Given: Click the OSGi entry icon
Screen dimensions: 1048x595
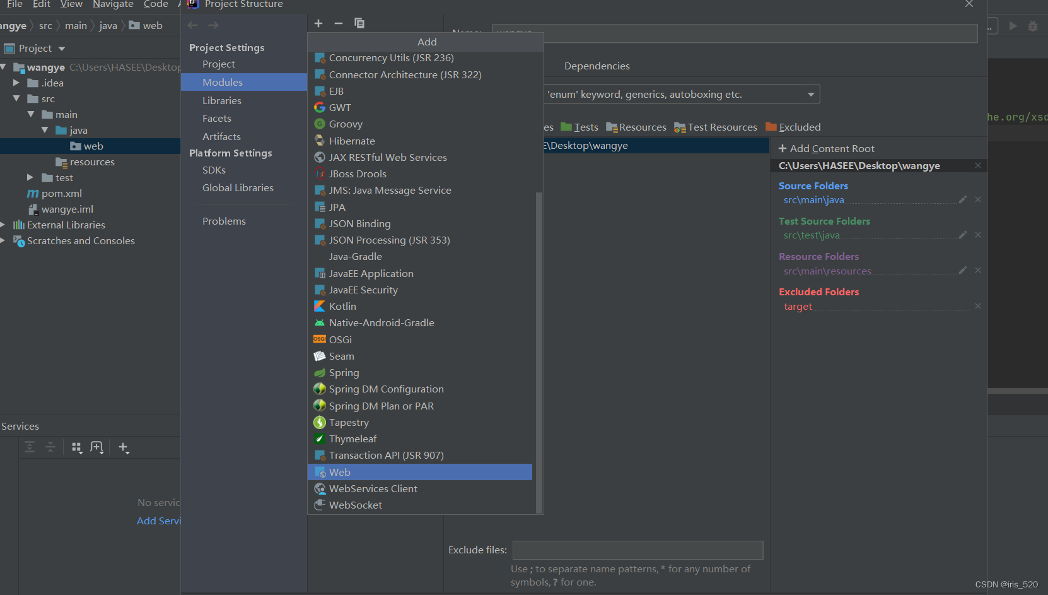Looking at the screenshot, I should click(320, 339).
